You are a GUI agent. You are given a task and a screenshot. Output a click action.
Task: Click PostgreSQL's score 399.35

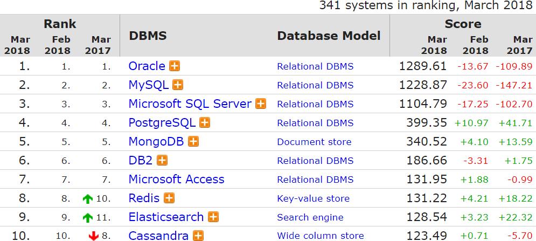(427, 122)
